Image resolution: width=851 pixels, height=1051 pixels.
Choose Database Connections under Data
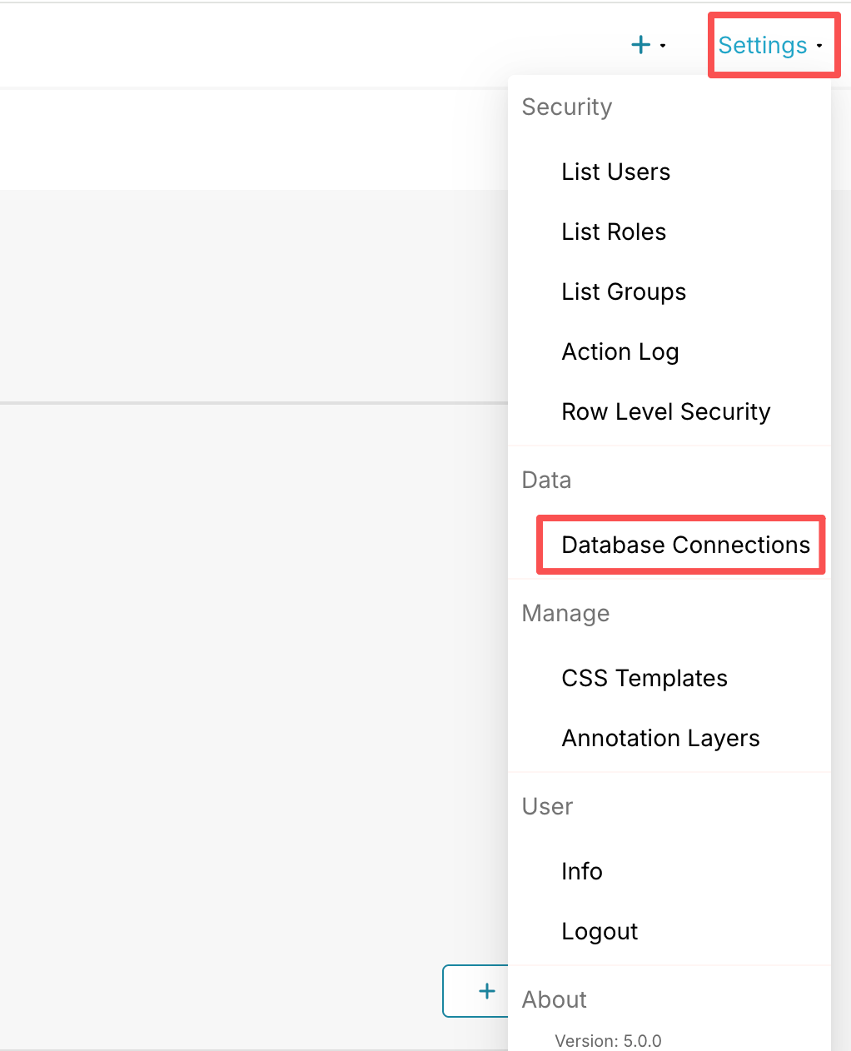[685, 545]
